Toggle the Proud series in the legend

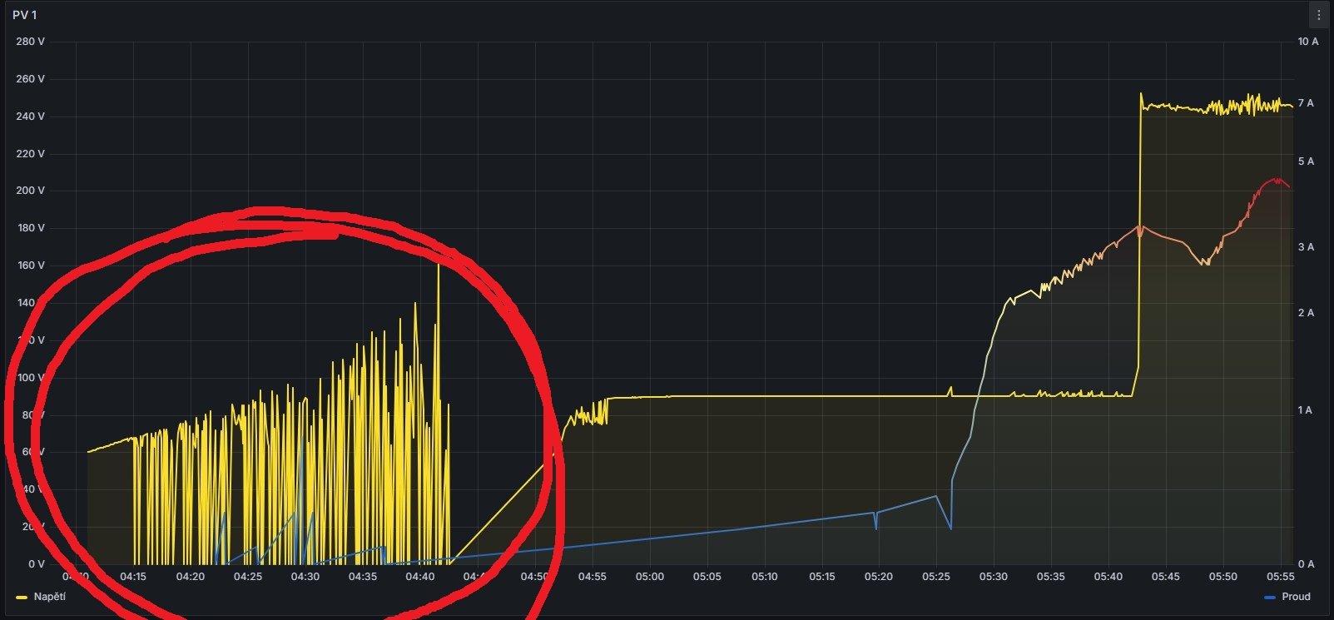click(x=1296, y=597)
